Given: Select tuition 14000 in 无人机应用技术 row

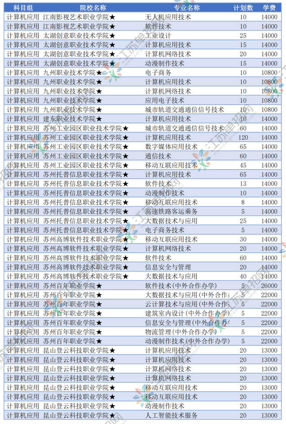Looking at the screenshot, I should [269, 17].
